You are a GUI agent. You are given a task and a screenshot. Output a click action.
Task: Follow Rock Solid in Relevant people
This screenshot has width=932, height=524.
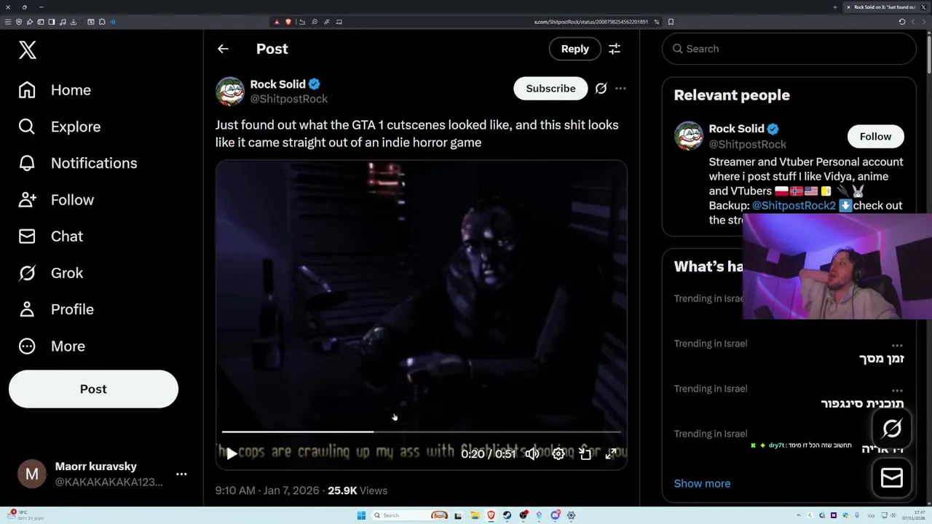pyautogui.click(x=875, y=136)
